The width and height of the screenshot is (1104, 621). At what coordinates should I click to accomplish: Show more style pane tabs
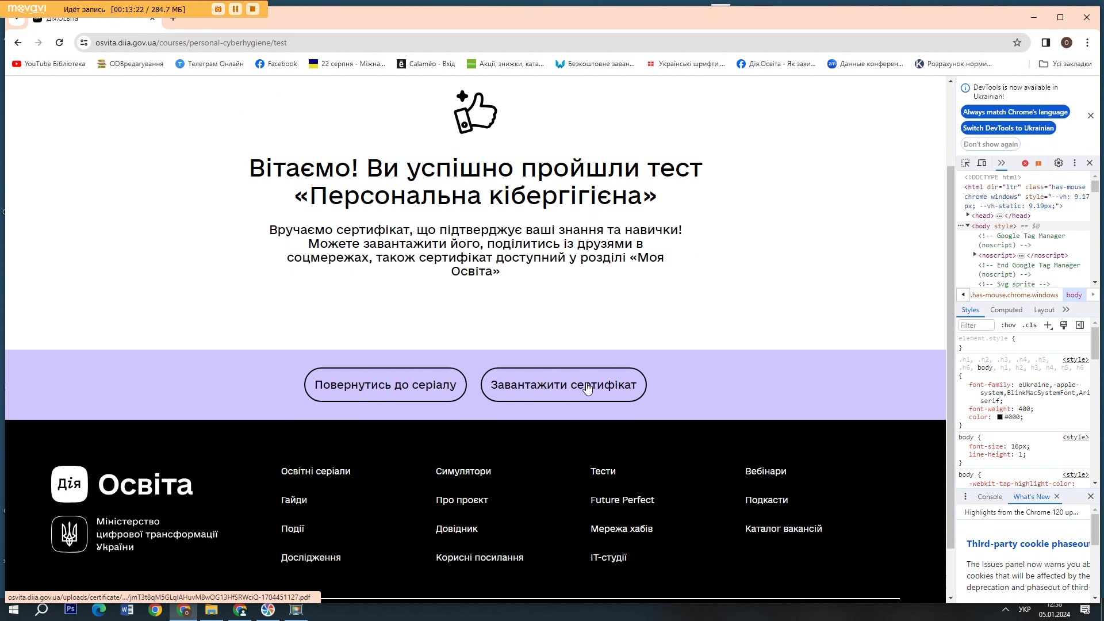1066,310
